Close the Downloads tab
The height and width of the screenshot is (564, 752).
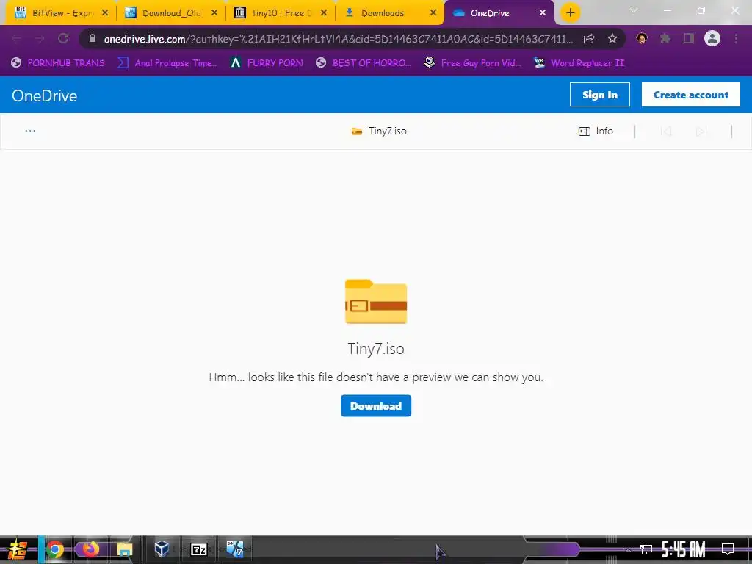[x=433, y=13]
